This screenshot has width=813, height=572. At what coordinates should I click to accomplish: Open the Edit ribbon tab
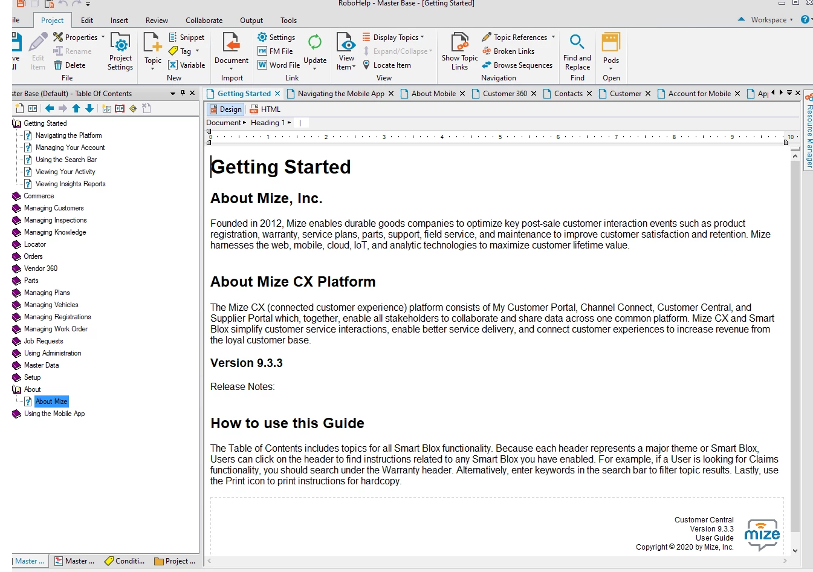[x=87, y=21]
